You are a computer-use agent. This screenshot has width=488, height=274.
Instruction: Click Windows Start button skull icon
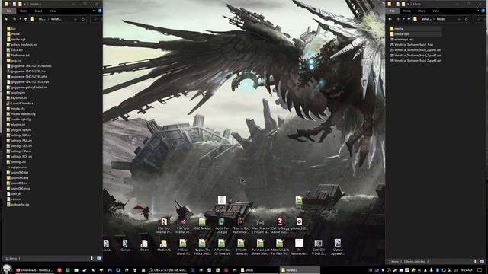[7, 269]
